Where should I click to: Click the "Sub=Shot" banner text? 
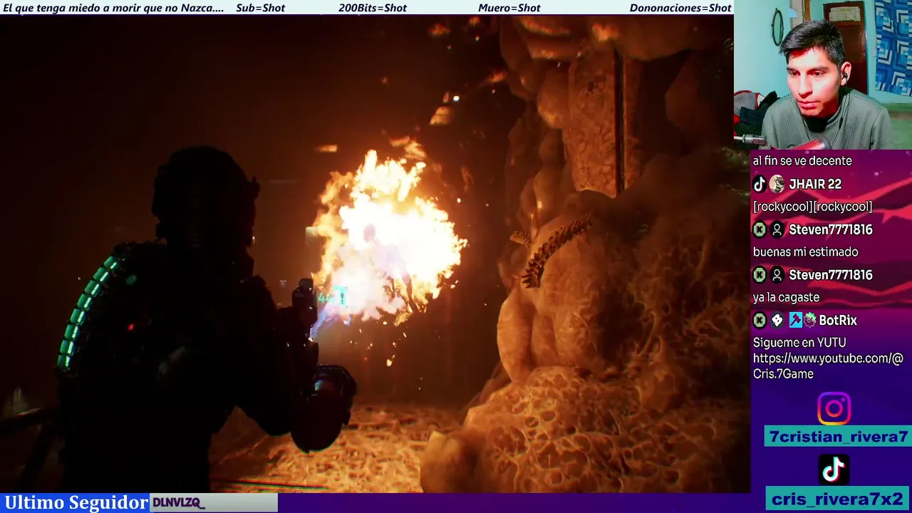[x=260, y=8]
